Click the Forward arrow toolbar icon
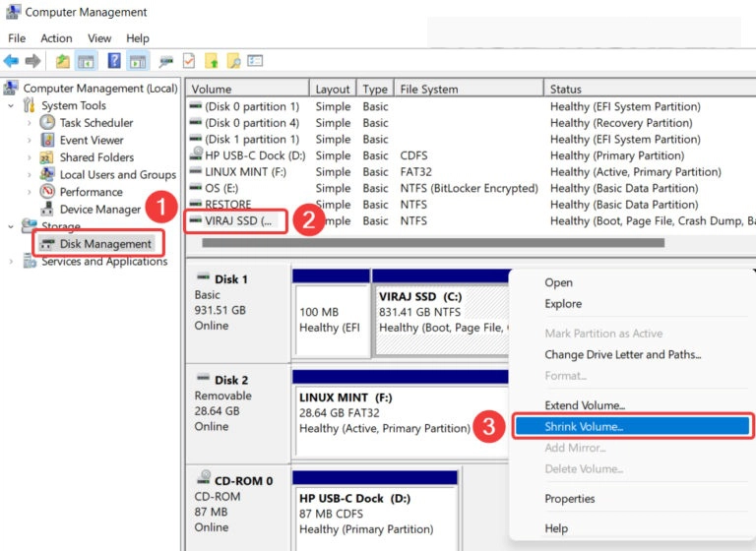756x551 pixels. point(33,61)
